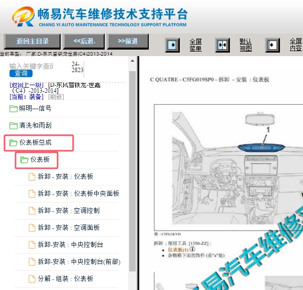Open document 拆卸-安装 : 中央控制台
303x290 pixels.
click(70, 244)
